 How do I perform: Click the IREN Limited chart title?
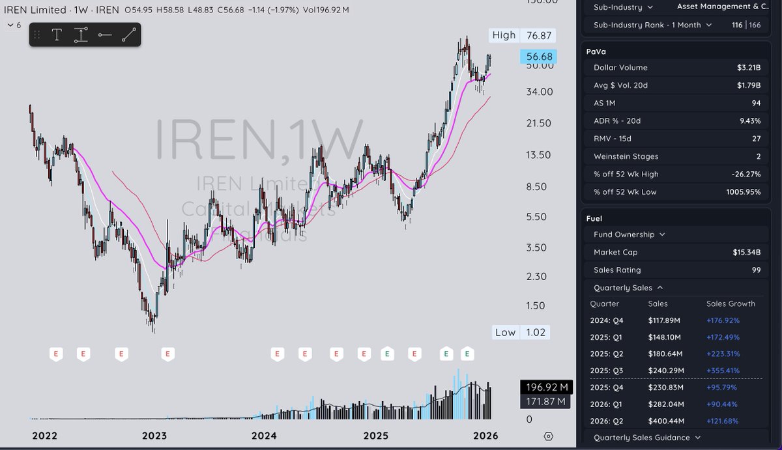tap(34, 10)
